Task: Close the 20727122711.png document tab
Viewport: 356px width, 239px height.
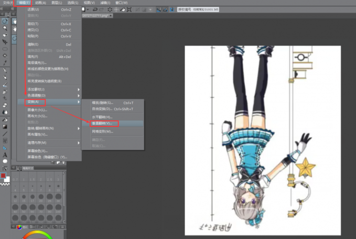Action: point(111,16)
